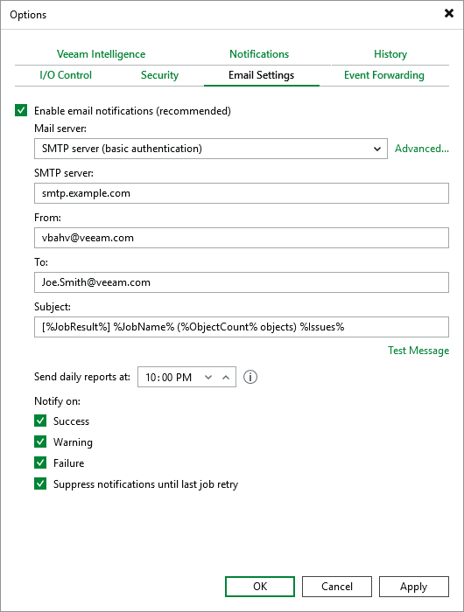Click the 10:00 PM time value
The height and width of the screenshot is (612, 464).
pos(168,377)
